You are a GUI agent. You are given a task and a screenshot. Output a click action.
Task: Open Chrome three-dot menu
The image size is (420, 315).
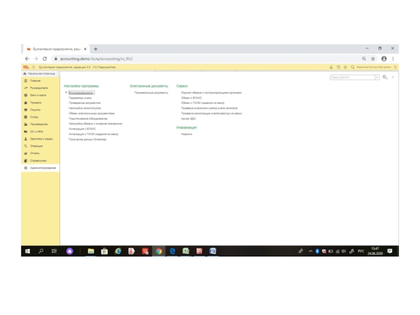[393, 59]
